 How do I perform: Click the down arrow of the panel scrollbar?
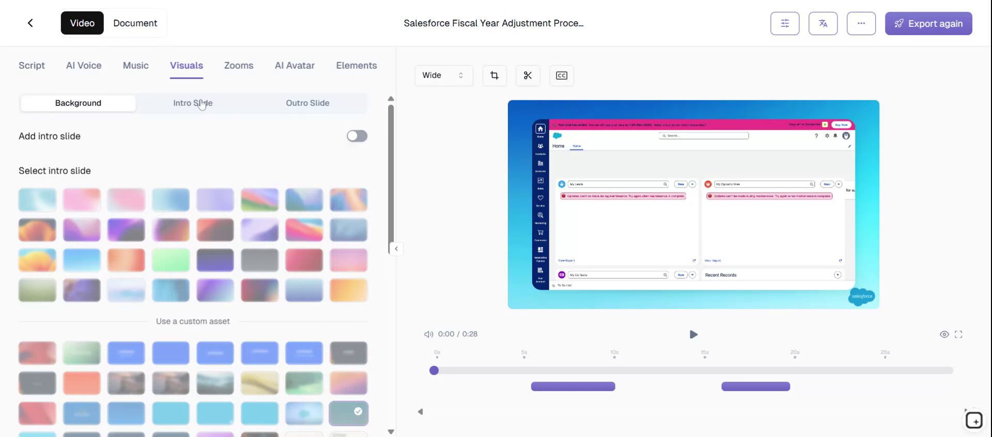pyautogui.click(x=391, y=432)
